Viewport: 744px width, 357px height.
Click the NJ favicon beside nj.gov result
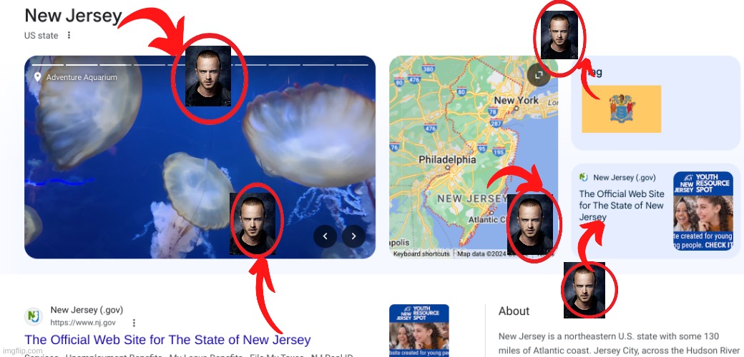[34, 316]
